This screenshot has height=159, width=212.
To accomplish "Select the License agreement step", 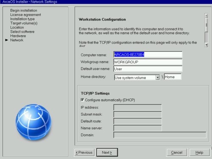I will pyautogui.click(x=25, y=15).
